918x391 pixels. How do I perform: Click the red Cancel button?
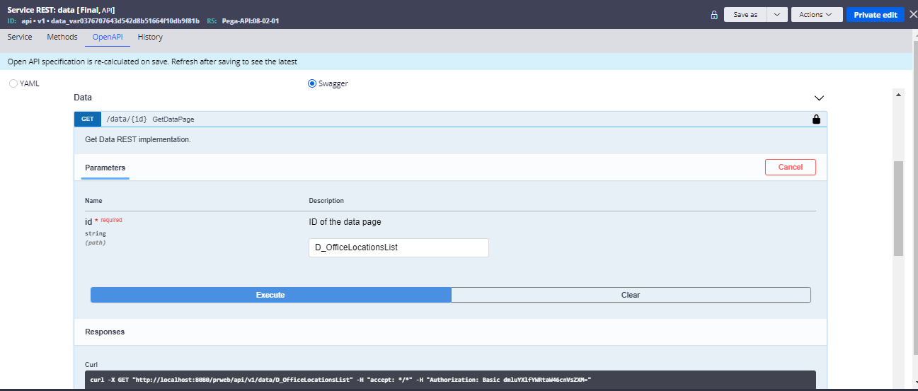click(x=790, y=167)
